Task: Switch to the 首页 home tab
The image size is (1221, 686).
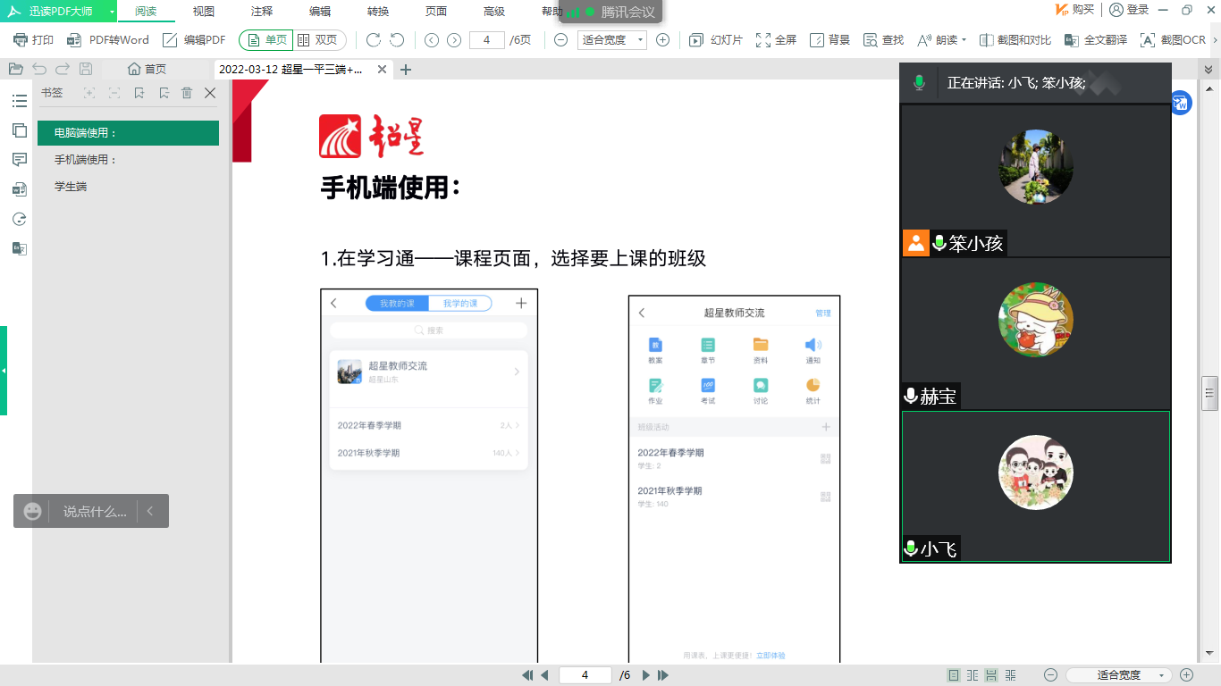Action: coord(147,69)
